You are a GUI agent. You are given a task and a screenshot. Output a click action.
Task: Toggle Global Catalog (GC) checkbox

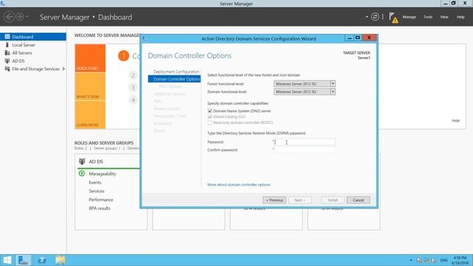(210, 117)
